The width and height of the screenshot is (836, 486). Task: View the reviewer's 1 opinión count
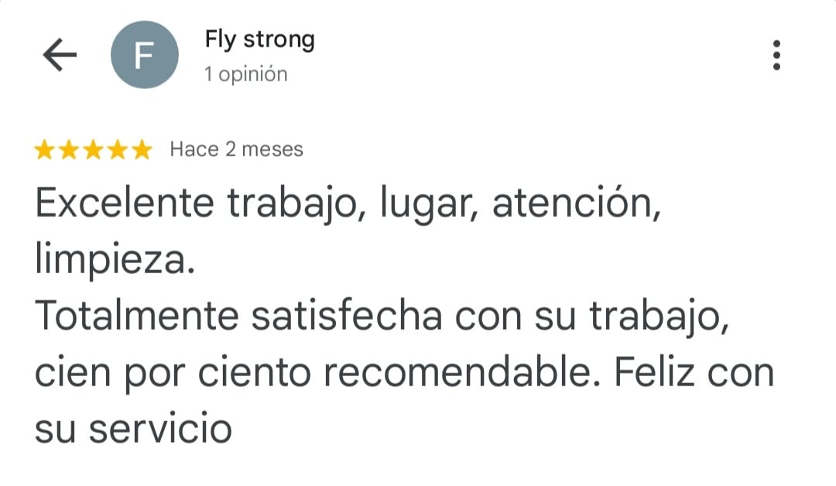coord(246,74)
